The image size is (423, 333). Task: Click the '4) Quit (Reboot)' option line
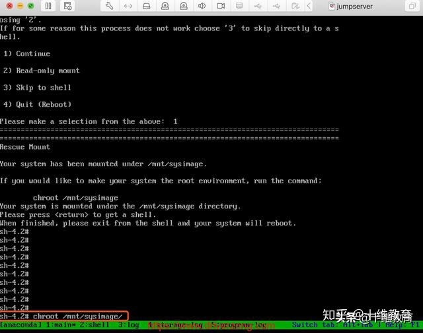37,104
